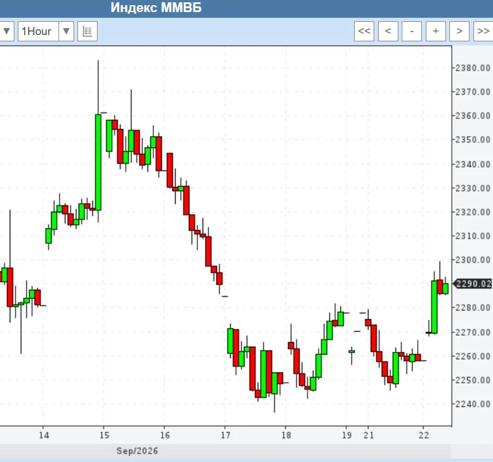Zoom in chart with plus button
493x462 pixels.
pos(436,31)
